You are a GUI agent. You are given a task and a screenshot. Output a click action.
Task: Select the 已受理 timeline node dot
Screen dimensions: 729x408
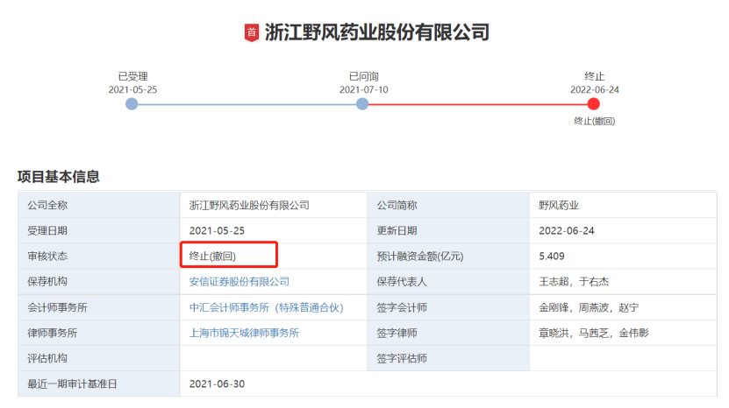[132, 104]
